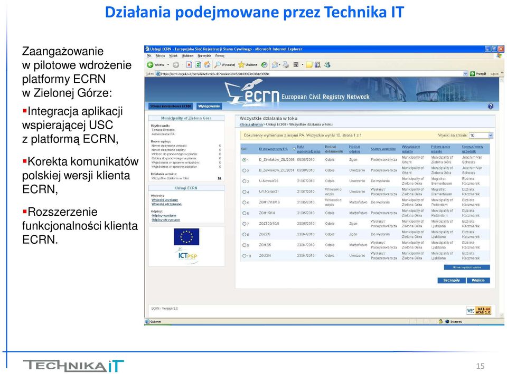This screenshot has height=374, width=507.
Task: Click the Word edit toolbar icon
Action: 296,64
